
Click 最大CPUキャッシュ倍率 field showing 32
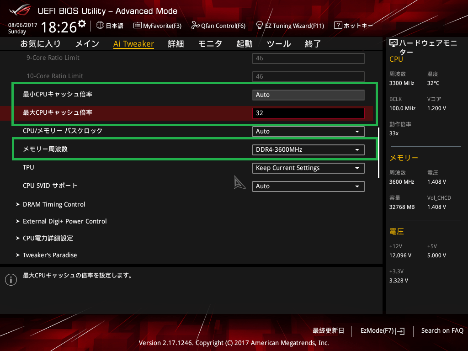click(308, 113)
